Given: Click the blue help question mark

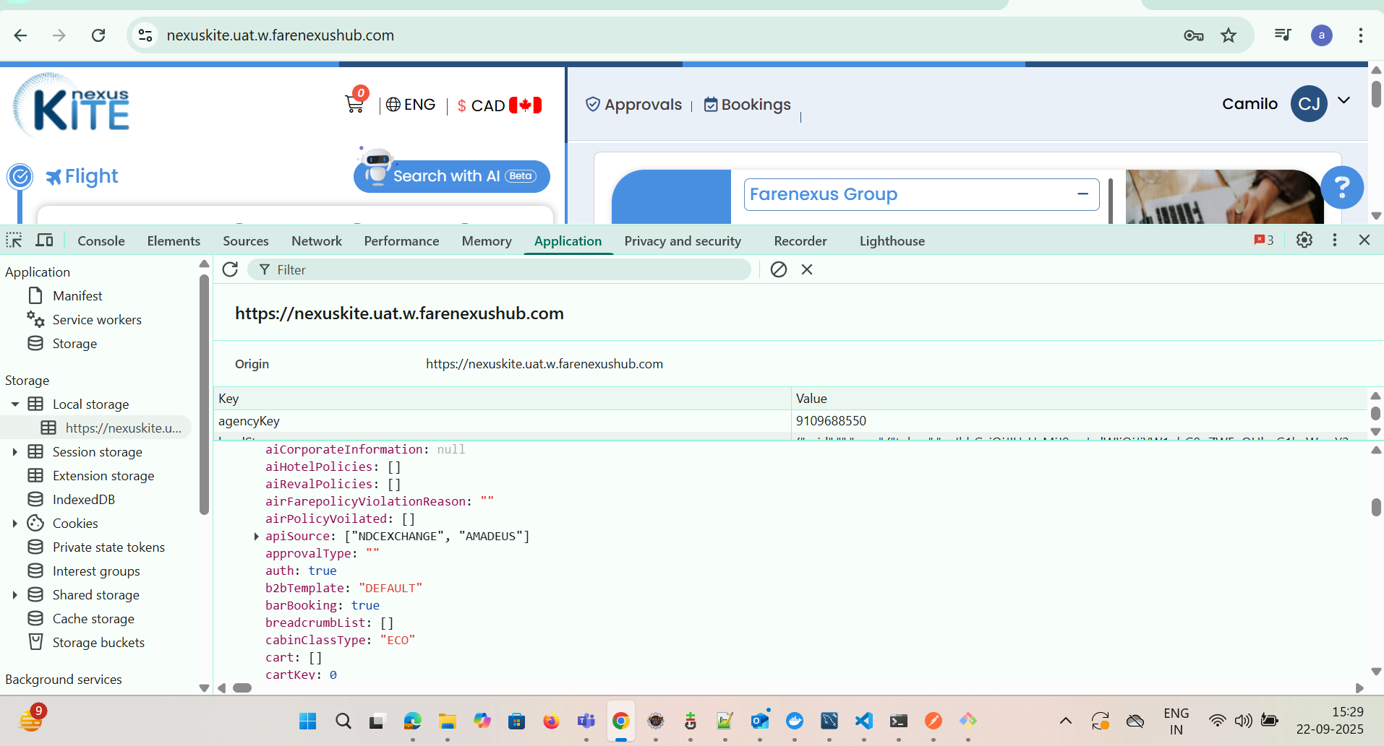Looking at the screenshot, I should (x=1342, y=188).
